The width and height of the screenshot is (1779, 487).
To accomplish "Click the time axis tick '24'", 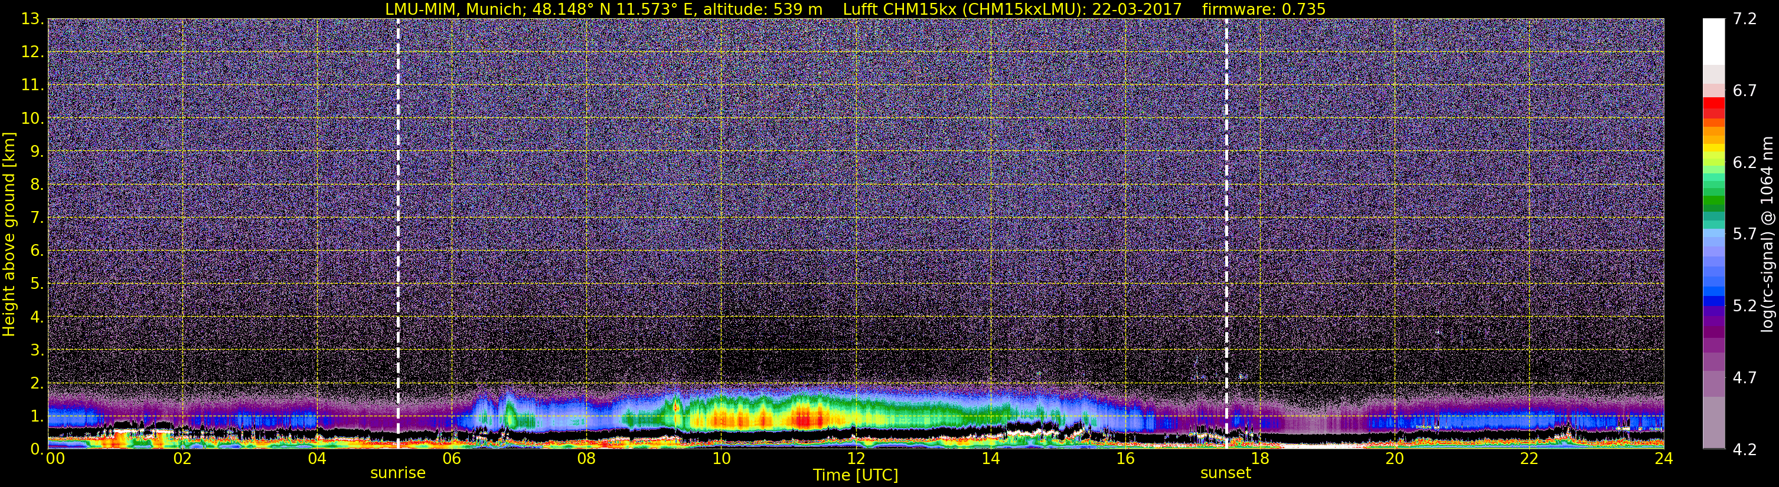I will click(x=1664, y=459).
